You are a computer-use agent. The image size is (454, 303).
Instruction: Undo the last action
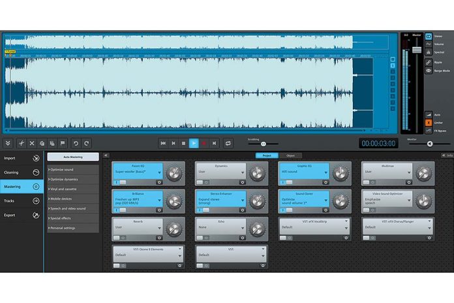[76, 143]
